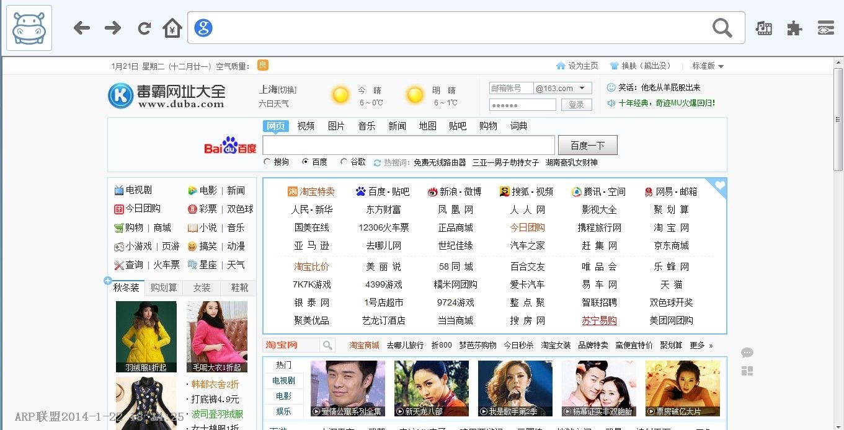Click the media music-film toolbar icon
Image resolution: width=844 pixels, height=430 pixels.
click(763, 28)
